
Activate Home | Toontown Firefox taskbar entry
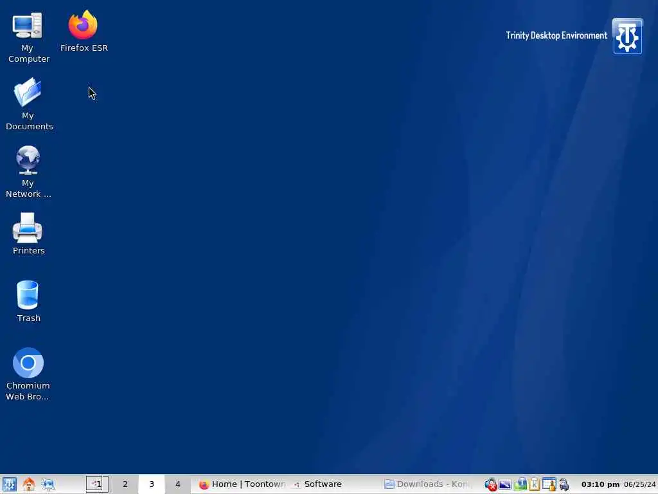click(242, 484)
